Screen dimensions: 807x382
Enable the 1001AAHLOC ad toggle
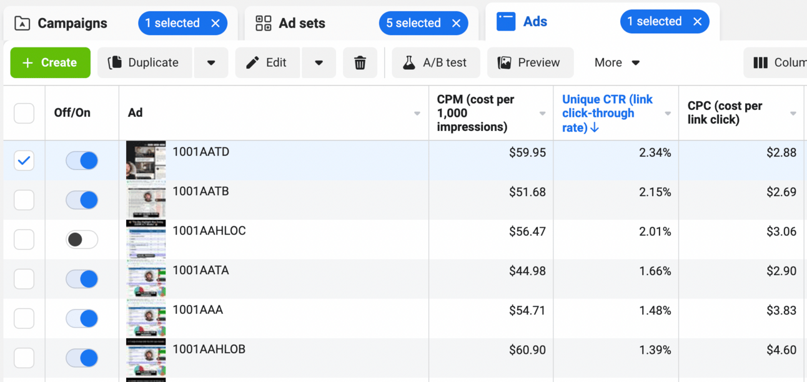[82, 240]
